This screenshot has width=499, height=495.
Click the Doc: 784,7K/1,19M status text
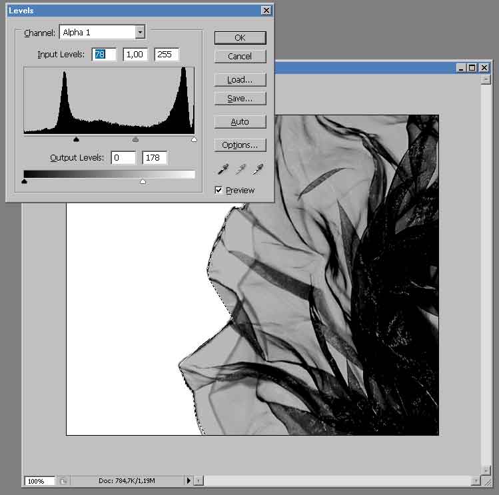tap(127, 480)
